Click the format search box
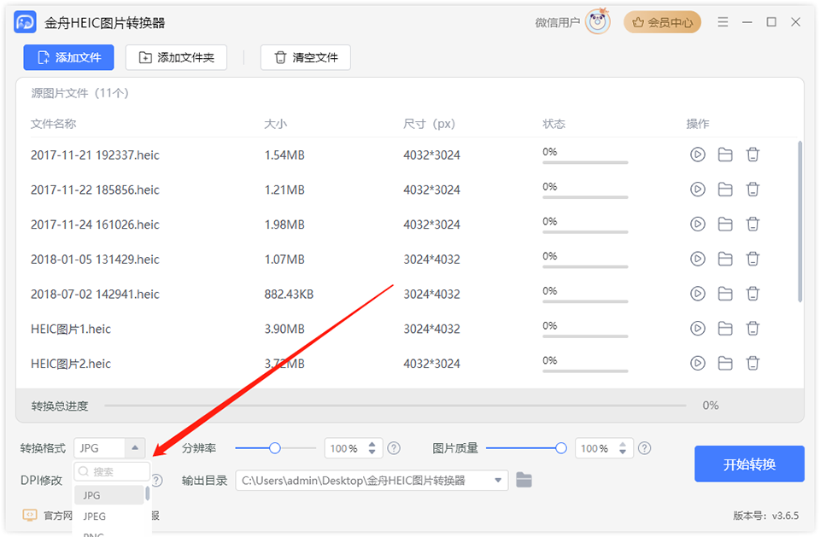The image size is (820, 537). (112, 471)
